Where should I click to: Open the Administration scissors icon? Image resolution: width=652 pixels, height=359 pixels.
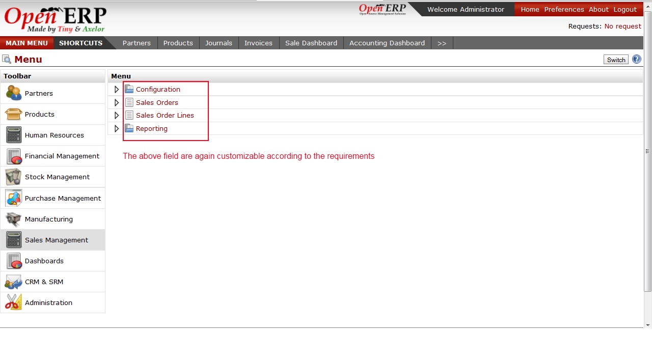click(x=13, y=302)
